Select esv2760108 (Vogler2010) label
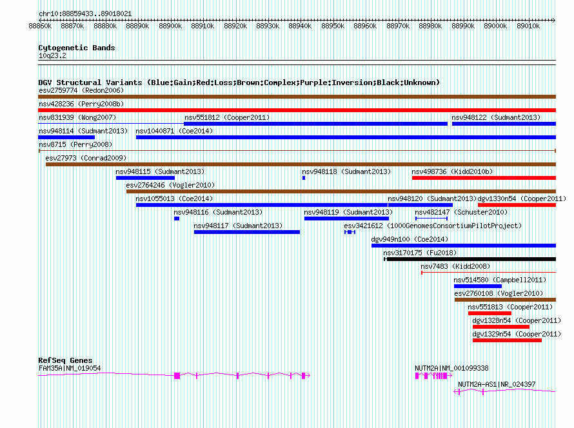 499,293
